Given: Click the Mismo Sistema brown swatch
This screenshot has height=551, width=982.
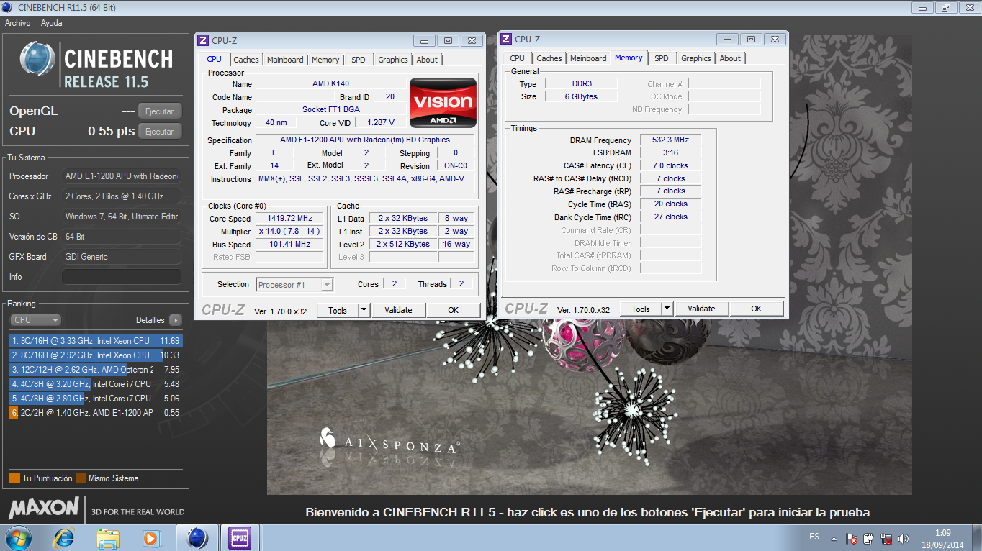Looking at the screenshot, I should pyautogui.click(x=81, y=478).
